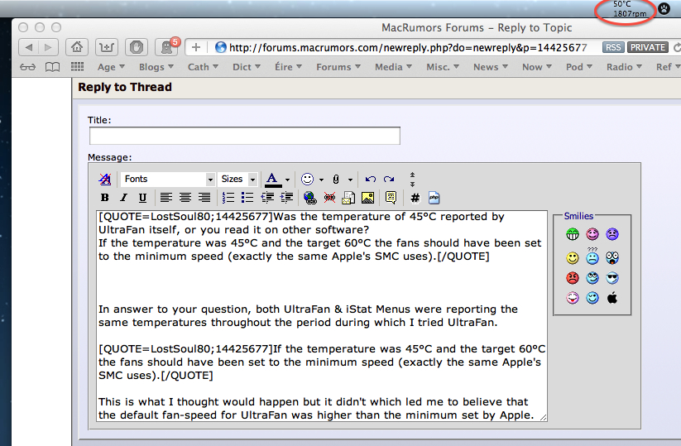The image size is (681, 446).
Task: Open the Misc. bookmarks folder
Action: coord(443,67)
